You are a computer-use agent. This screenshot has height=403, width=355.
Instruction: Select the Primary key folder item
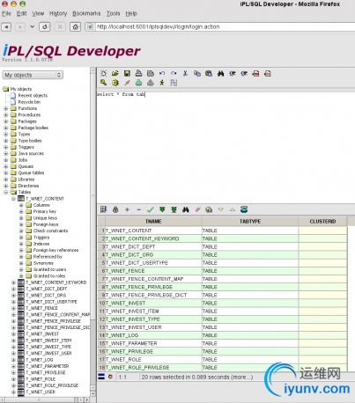[45, 211]
